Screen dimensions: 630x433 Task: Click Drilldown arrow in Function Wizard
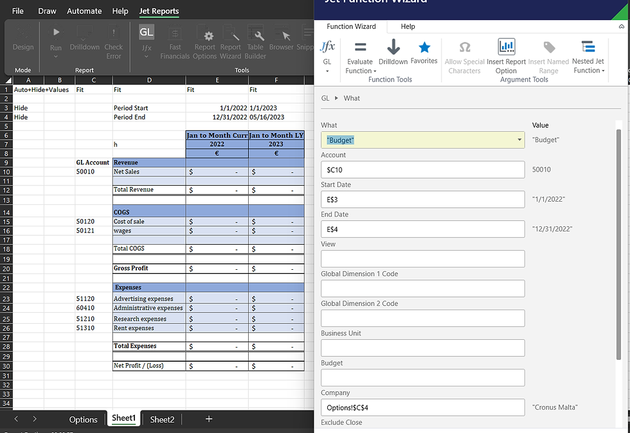[x=393, y=47]
